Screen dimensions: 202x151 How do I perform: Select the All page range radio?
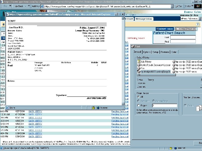[x=139, y=97]
